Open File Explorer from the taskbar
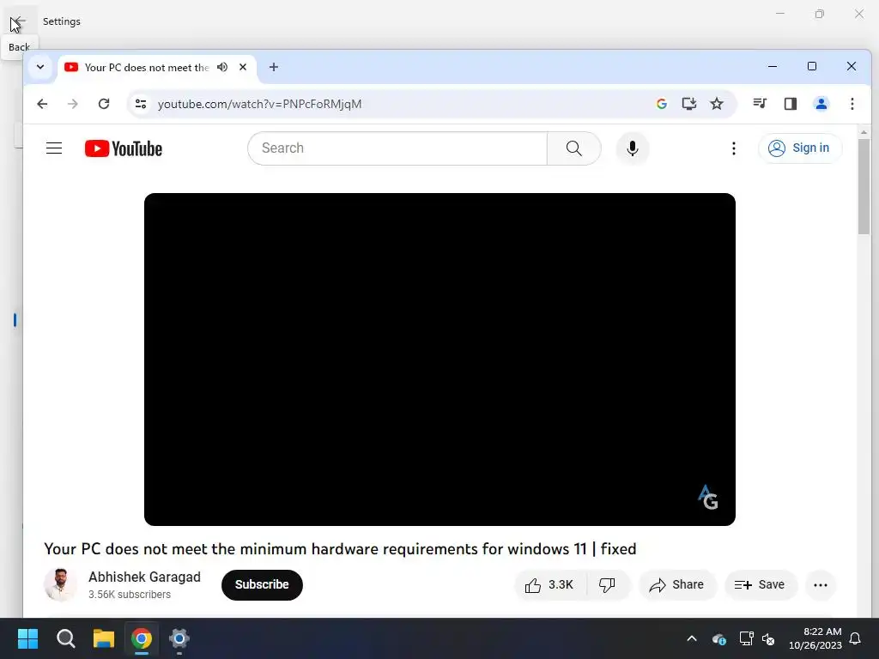Viewport: 879px width, 659px height. point(104,638)
